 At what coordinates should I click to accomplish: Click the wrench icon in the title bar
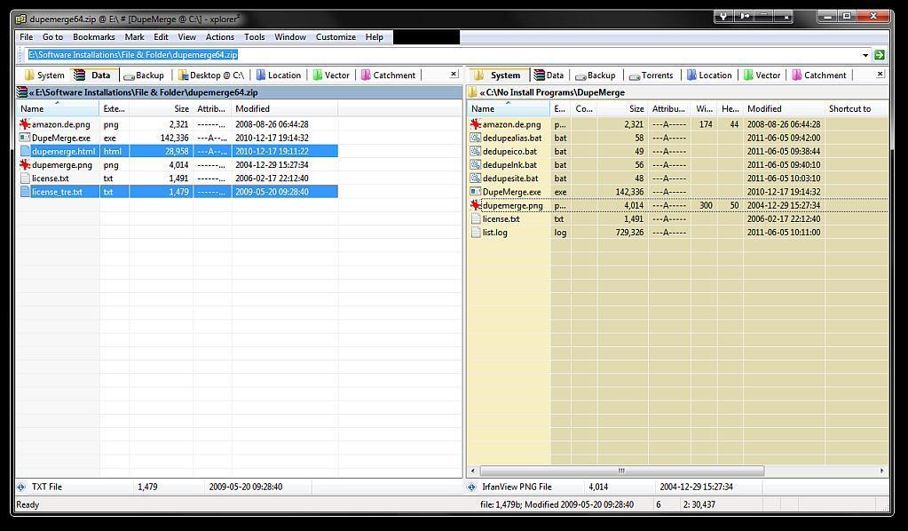pyautogui.click(x=724, y=17)
